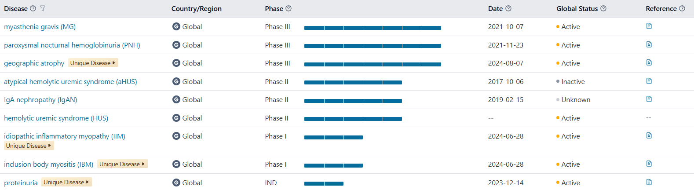Expand Unique Disease tag beside geographic atrophy
This screenshot has height=190, width=694.
pyautogui.click(x=93, y=63)
